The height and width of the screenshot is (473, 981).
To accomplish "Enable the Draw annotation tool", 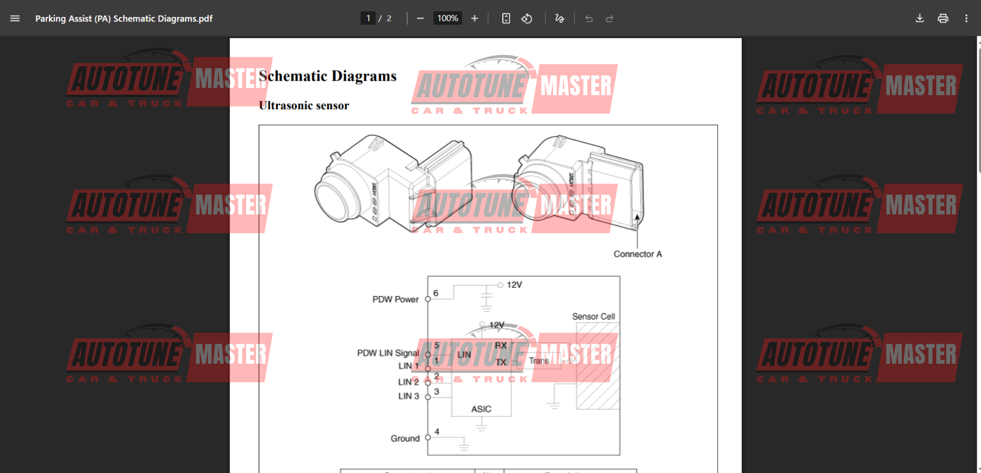I will 559,18.
